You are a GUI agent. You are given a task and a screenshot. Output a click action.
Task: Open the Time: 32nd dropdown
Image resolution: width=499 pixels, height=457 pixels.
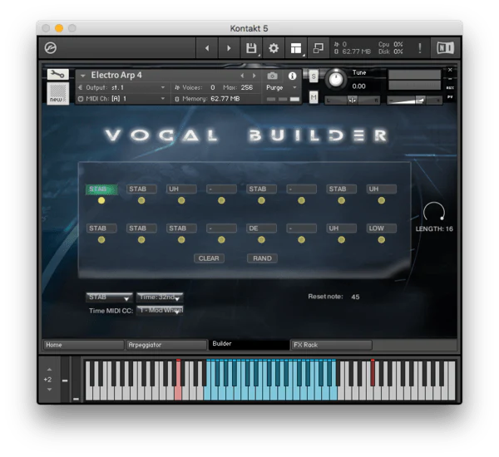160,297
